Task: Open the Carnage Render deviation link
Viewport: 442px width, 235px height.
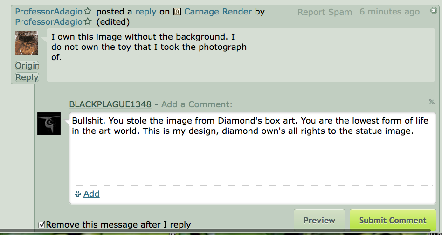Action: click(218, 12)
